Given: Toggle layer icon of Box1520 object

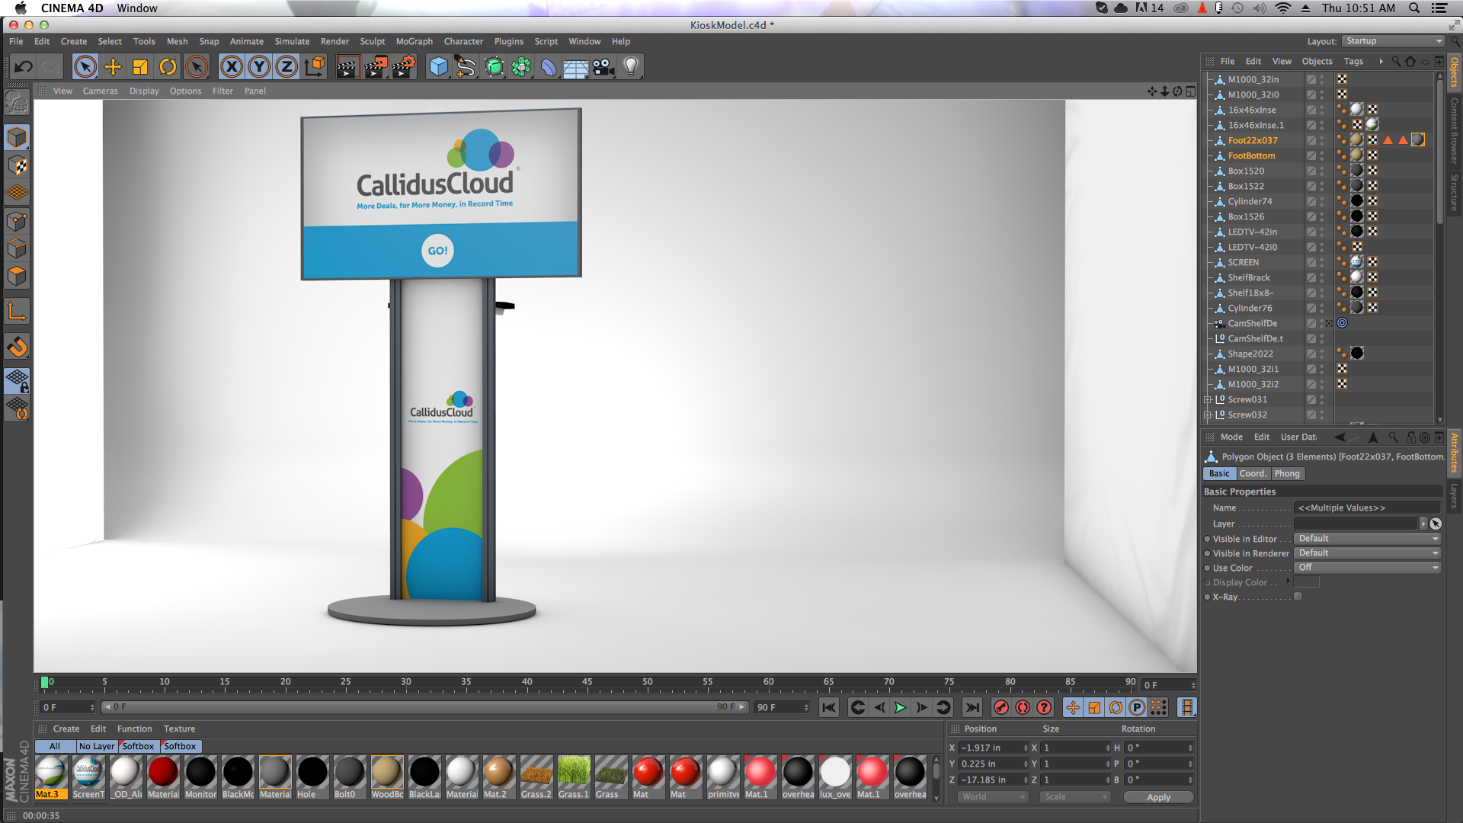Looking at the screenshot, I should pos(1311,171).
